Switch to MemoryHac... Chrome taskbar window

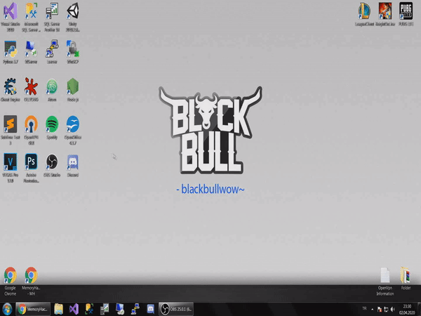tap(33, 309)
